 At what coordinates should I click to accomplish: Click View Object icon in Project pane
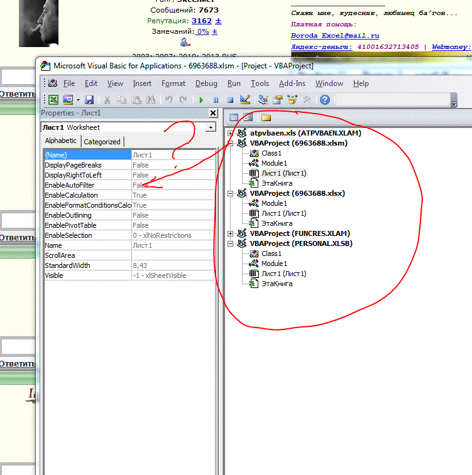248,117
